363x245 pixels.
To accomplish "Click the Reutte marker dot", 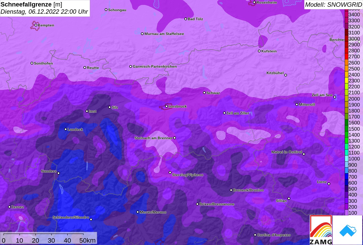I will tap(85, 68).
